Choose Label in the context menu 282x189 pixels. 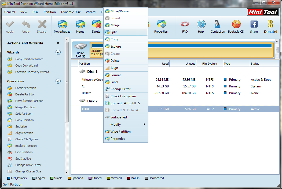126,82
